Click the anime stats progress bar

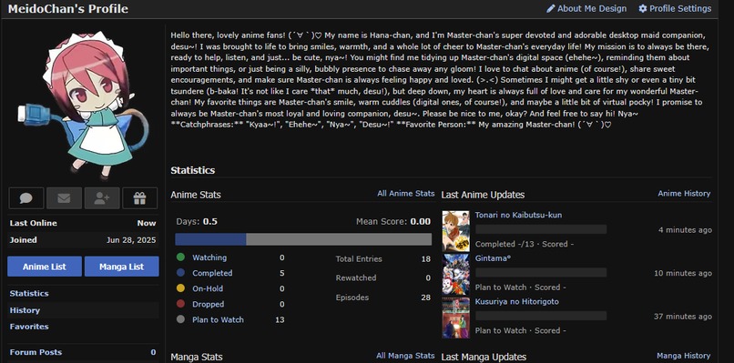tap(303, 239)
